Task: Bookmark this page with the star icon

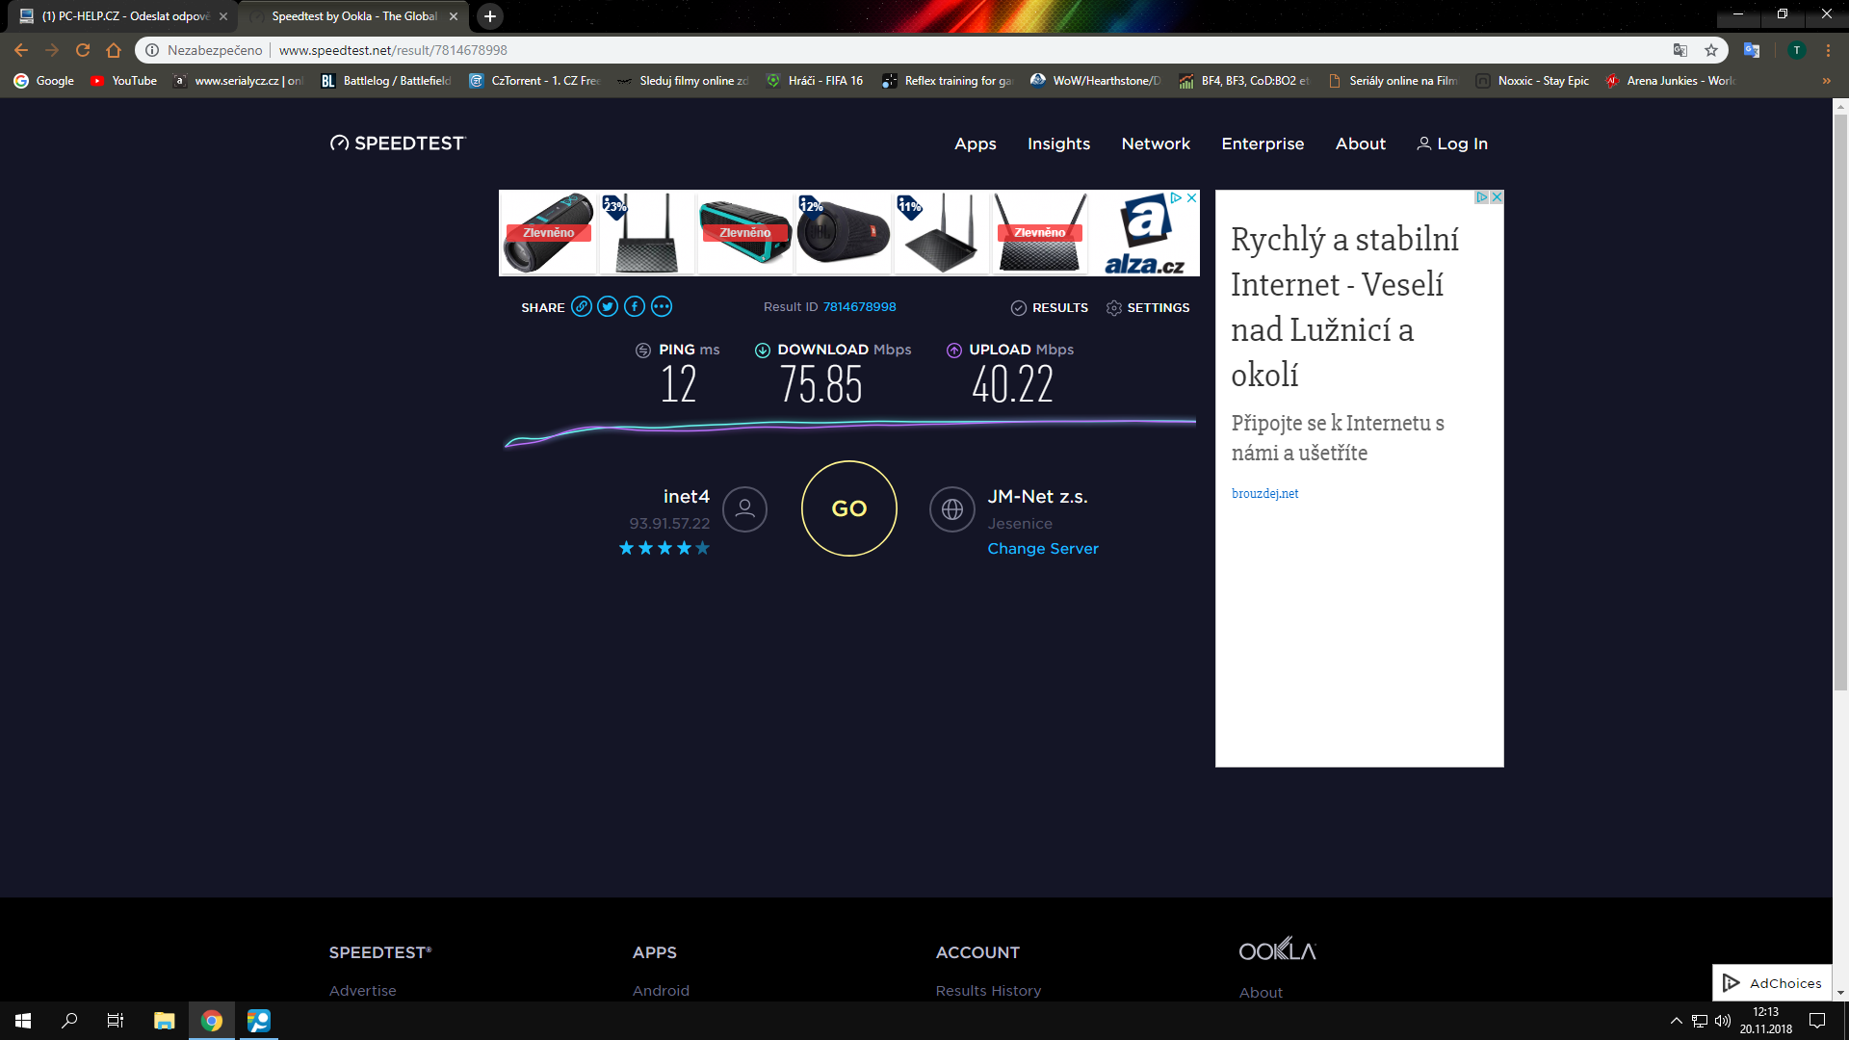Action: click(x=1711, y=50)
